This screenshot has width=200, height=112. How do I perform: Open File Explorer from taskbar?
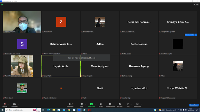54,110
